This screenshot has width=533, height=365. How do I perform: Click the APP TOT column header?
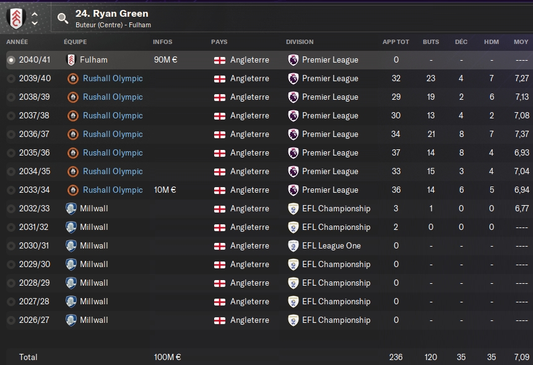396,42
